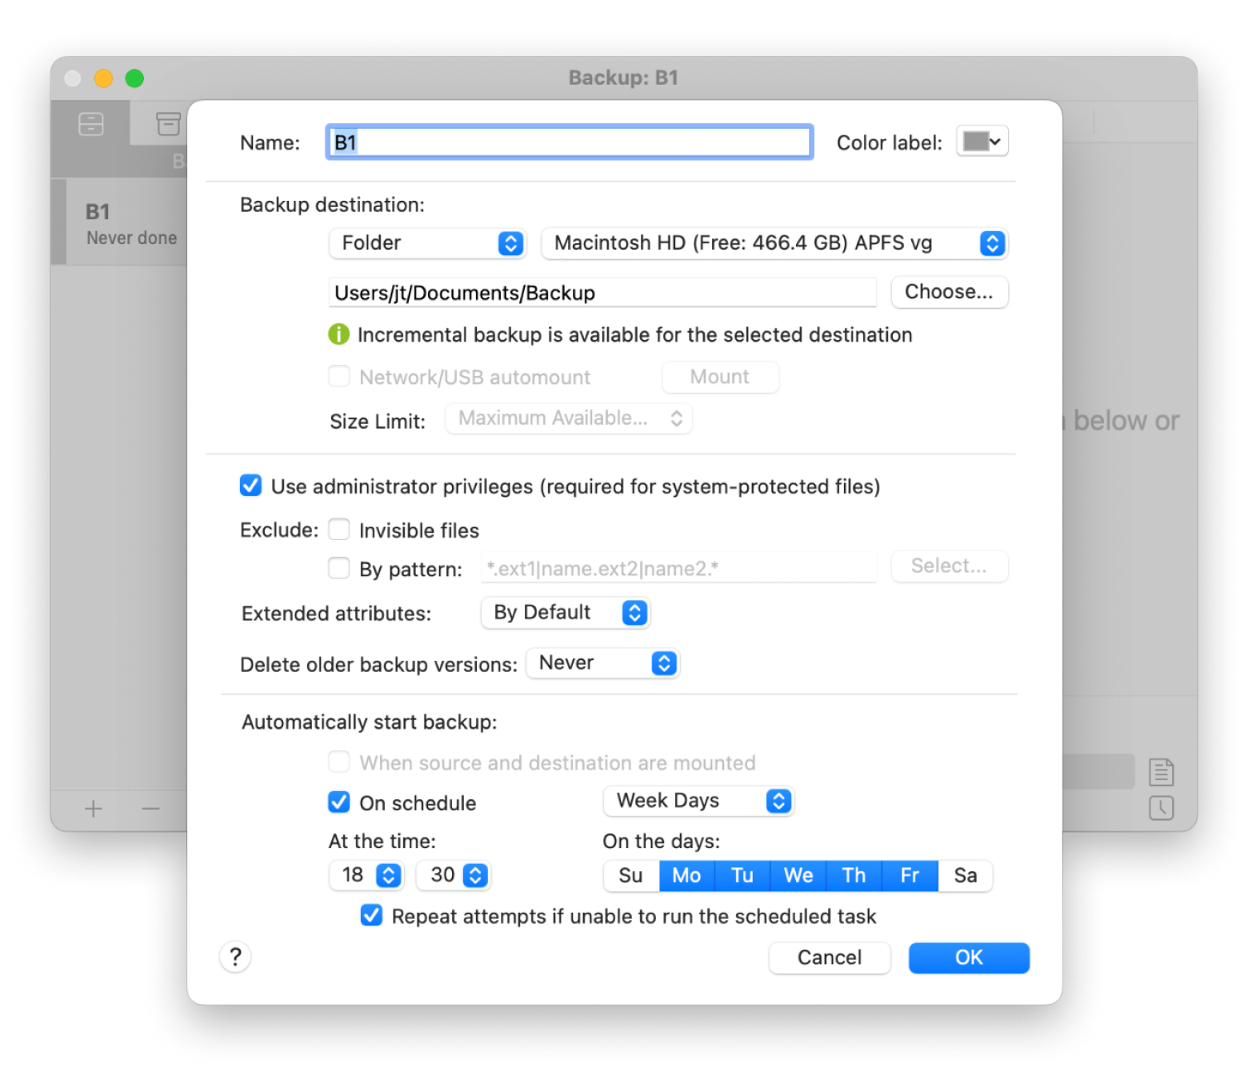
Task: Enable Network/USB automount checkbox
Action: [x=339, y=377]
